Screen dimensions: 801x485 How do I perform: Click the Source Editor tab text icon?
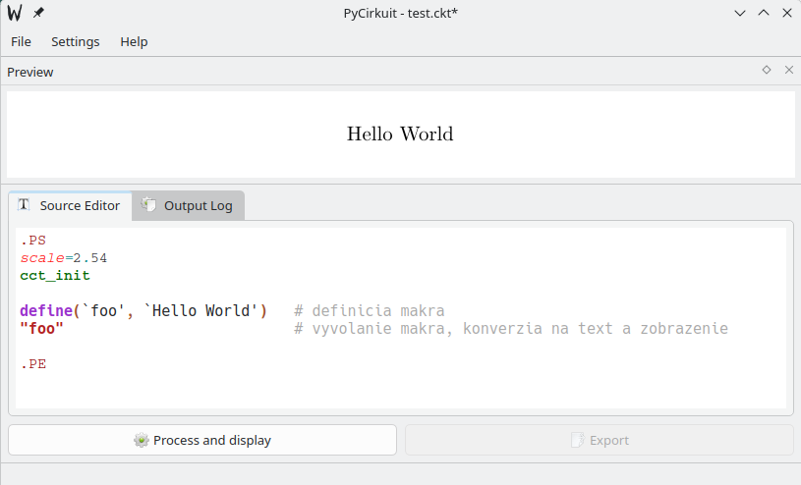click(x=24, y=205)
